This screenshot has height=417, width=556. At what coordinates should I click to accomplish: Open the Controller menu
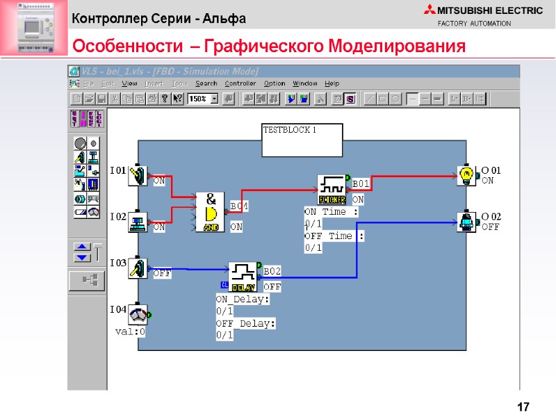240,83
